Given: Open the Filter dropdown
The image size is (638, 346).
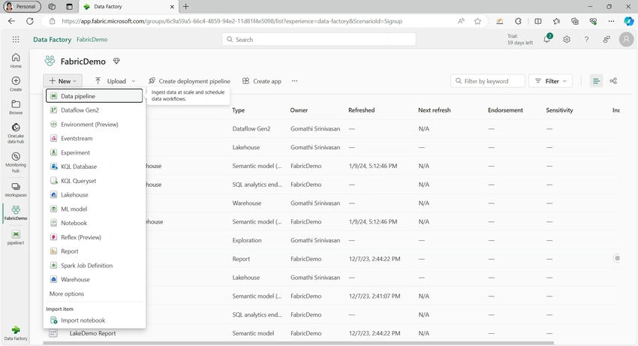Looking at the screenshot, I should (550, 81).
